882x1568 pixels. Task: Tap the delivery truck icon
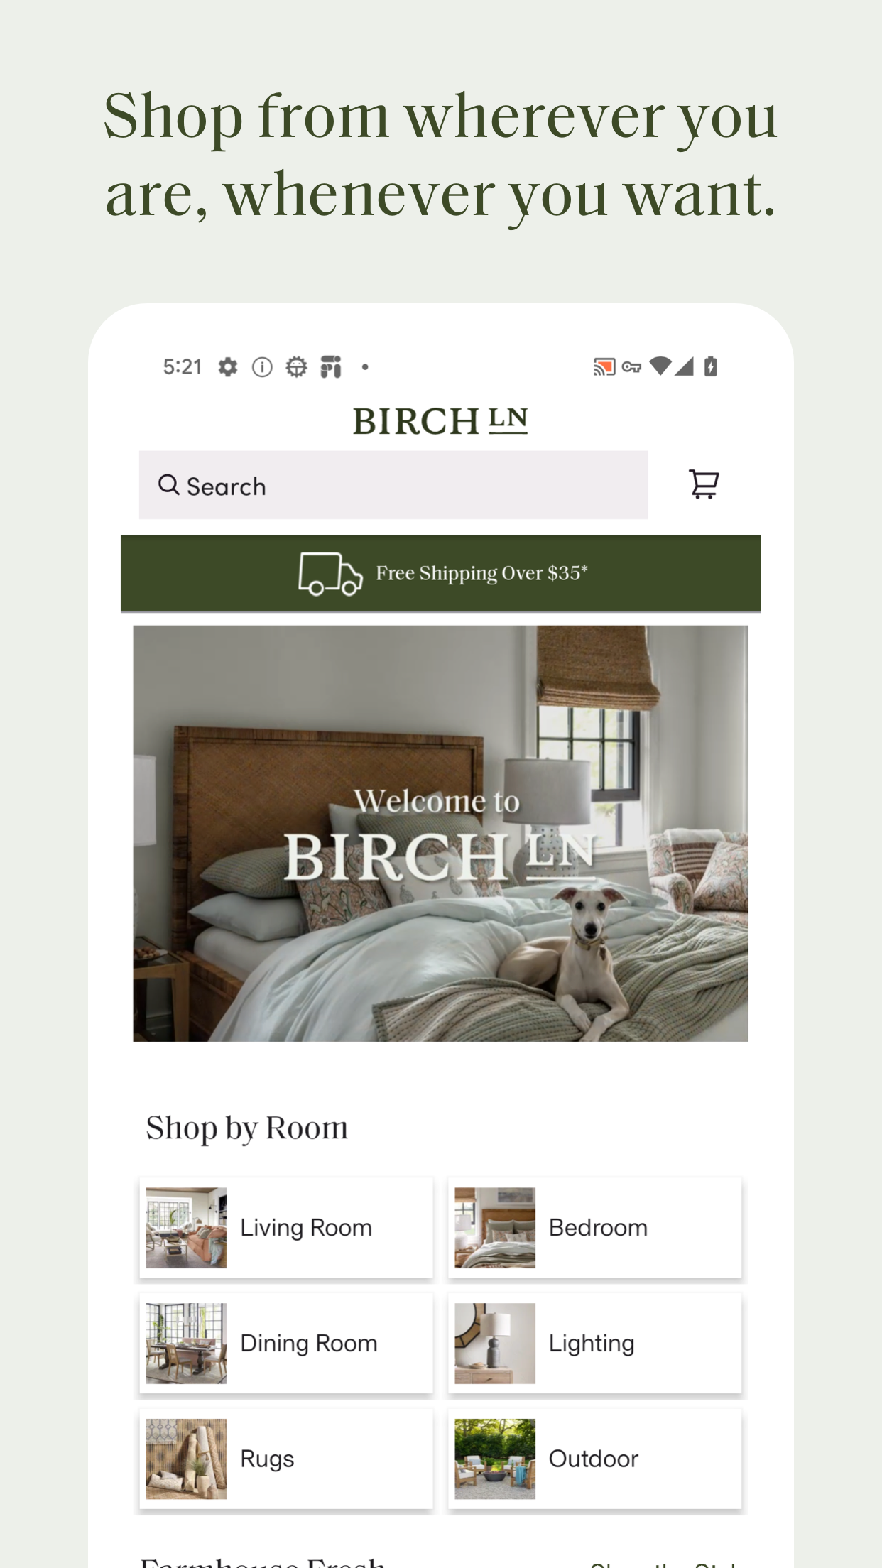330,574
